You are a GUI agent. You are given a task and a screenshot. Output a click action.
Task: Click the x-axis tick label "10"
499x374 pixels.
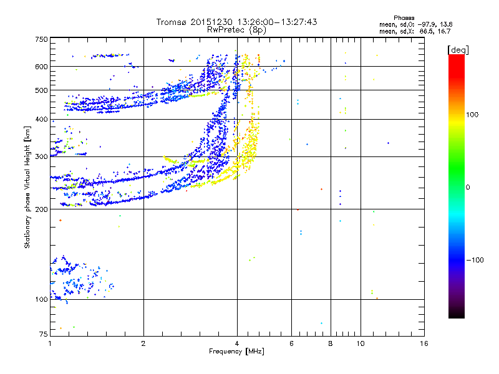(x=361, y=343)
